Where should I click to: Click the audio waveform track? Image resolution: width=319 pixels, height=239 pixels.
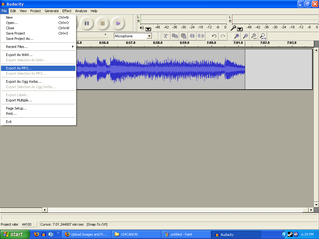(x=160, y=69)
